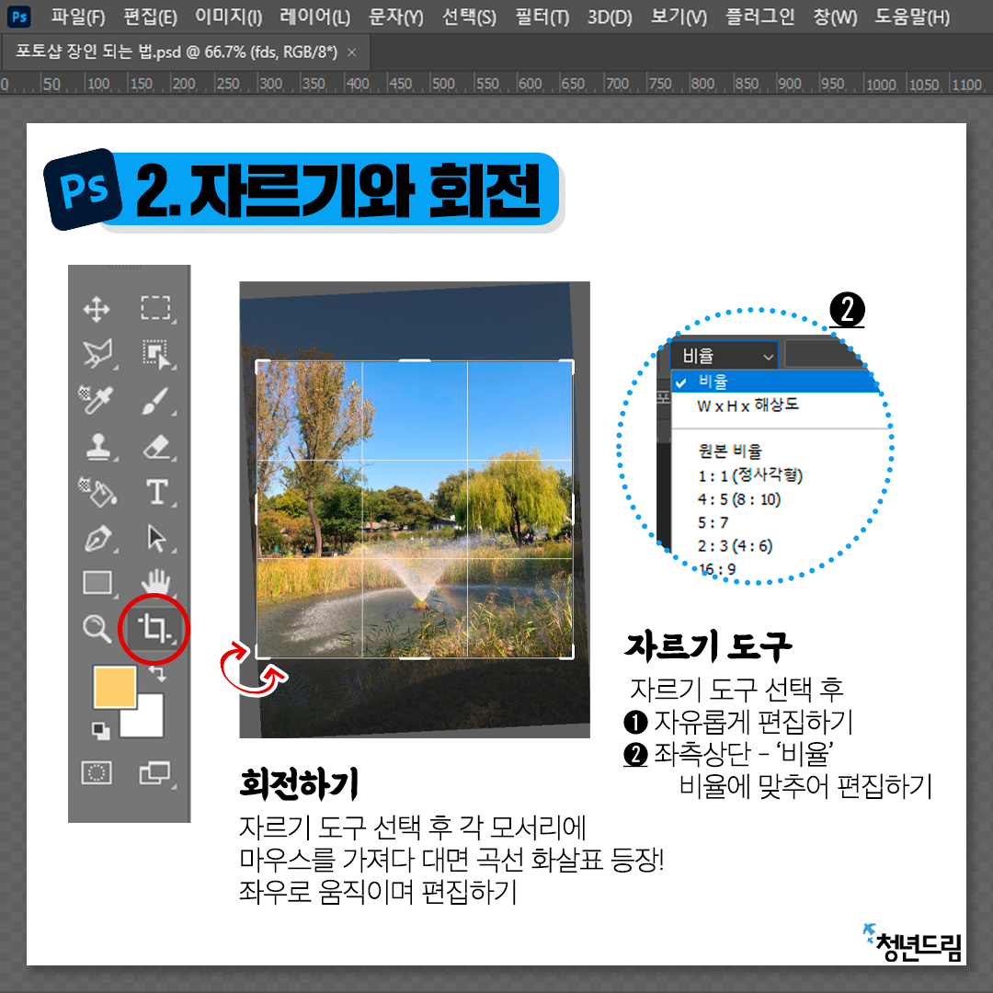Choose the Zoom magnifier tool
Image resolution: width=993 pixels, height=993 pixels.
tap(97, 629)
